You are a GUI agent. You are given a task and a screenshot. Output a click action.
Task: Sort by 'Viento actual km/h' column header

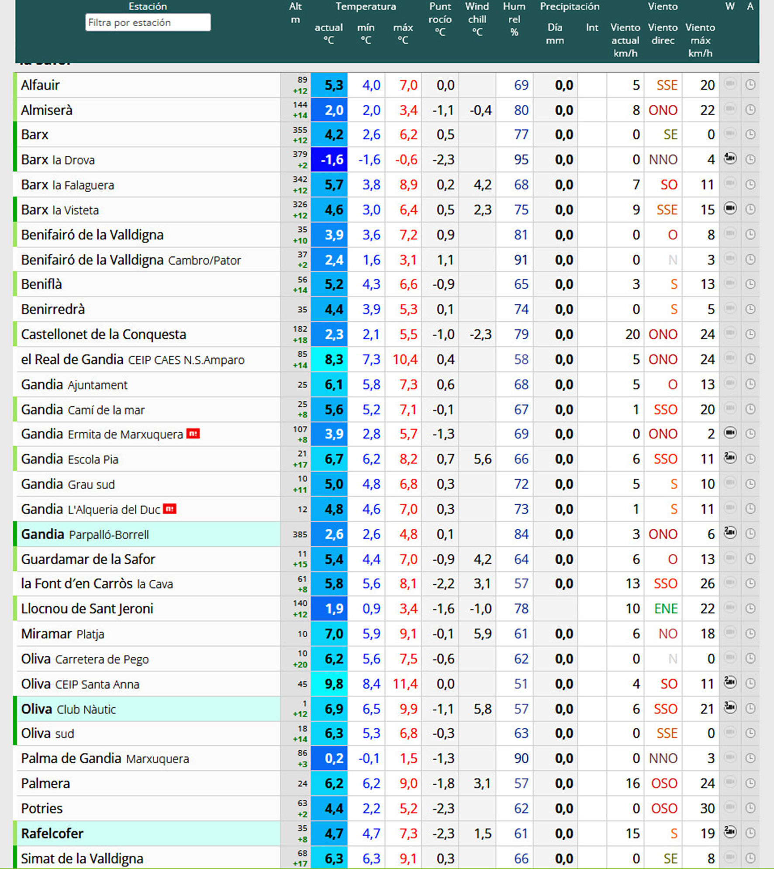pos(625,40)
